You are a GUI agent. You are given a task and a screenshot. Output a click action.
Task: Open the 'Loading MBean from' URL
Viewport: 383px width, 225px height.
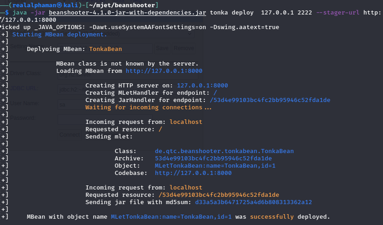(x=164, y=71)
